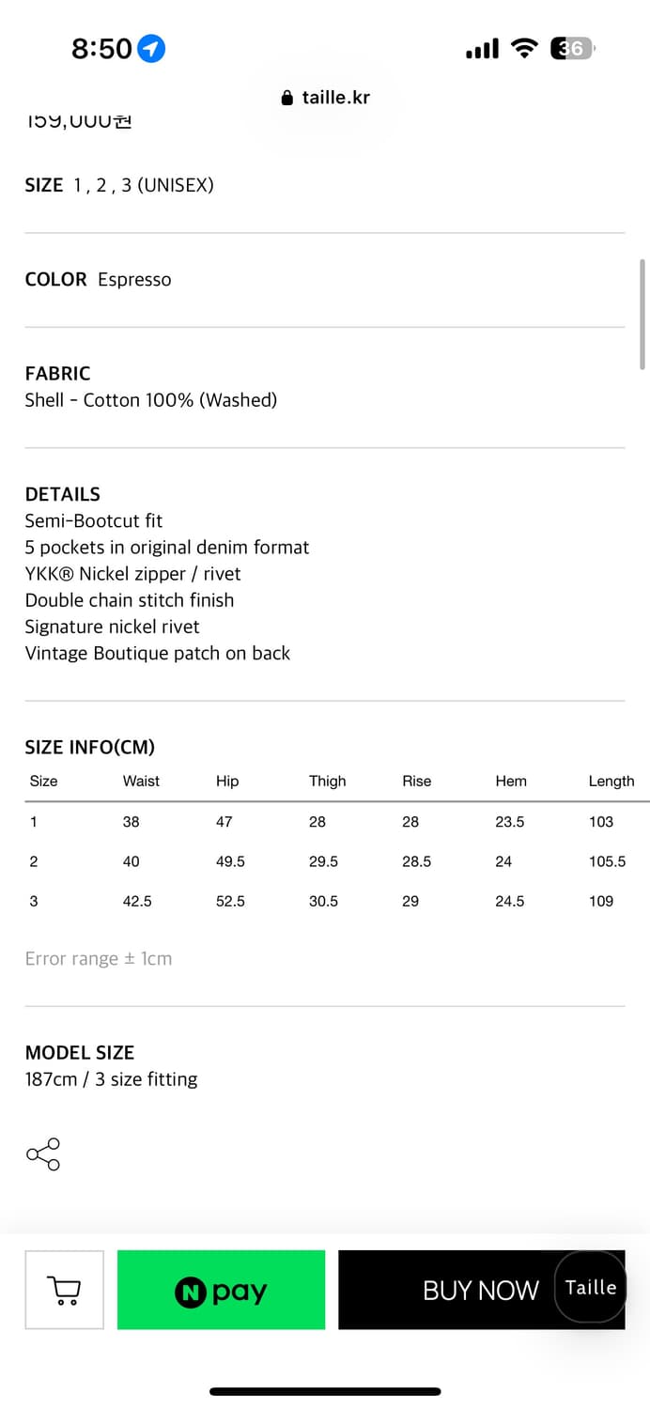Tap the battery indicator showing 36
This screenshot has width=650, height=1409.
(572, 49)
